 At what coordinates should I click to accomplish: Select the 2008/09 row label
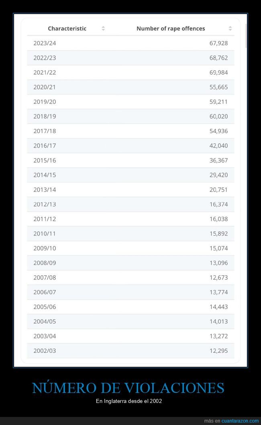(45, 263)
